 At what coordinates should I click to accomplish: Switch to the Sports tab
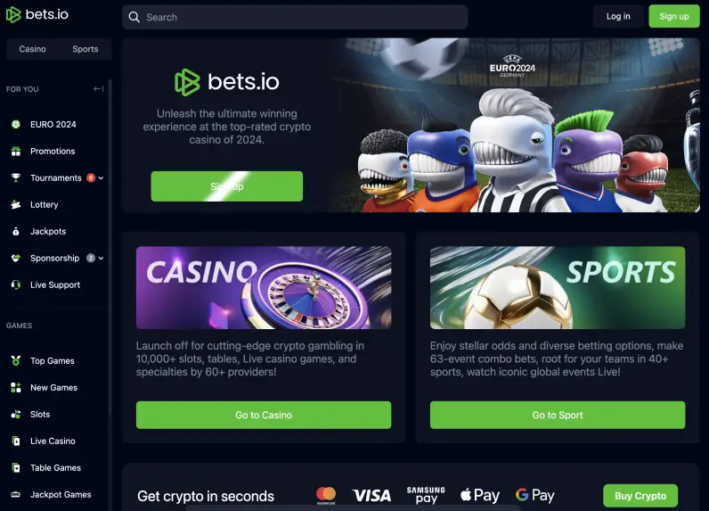click(85, 49)
